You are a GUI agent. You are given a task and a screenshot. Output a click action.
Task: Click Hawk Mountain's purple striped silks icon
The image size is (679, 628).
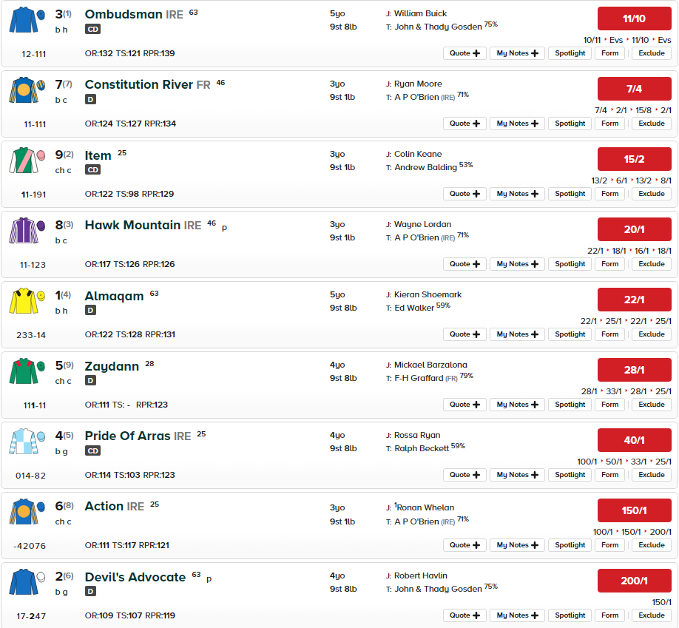[x=27, y=230]
